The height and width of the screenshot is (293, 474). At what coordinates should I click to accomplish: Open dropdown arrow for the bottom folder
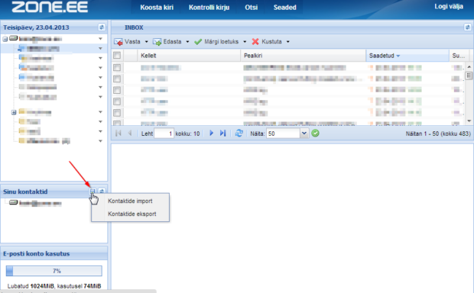(x=100, y=141)
